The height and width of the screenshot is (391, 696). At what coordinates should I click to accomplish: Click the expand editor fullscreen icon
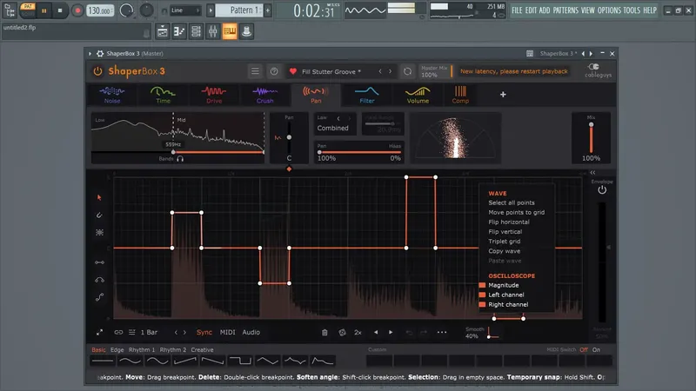pos(99,333)
